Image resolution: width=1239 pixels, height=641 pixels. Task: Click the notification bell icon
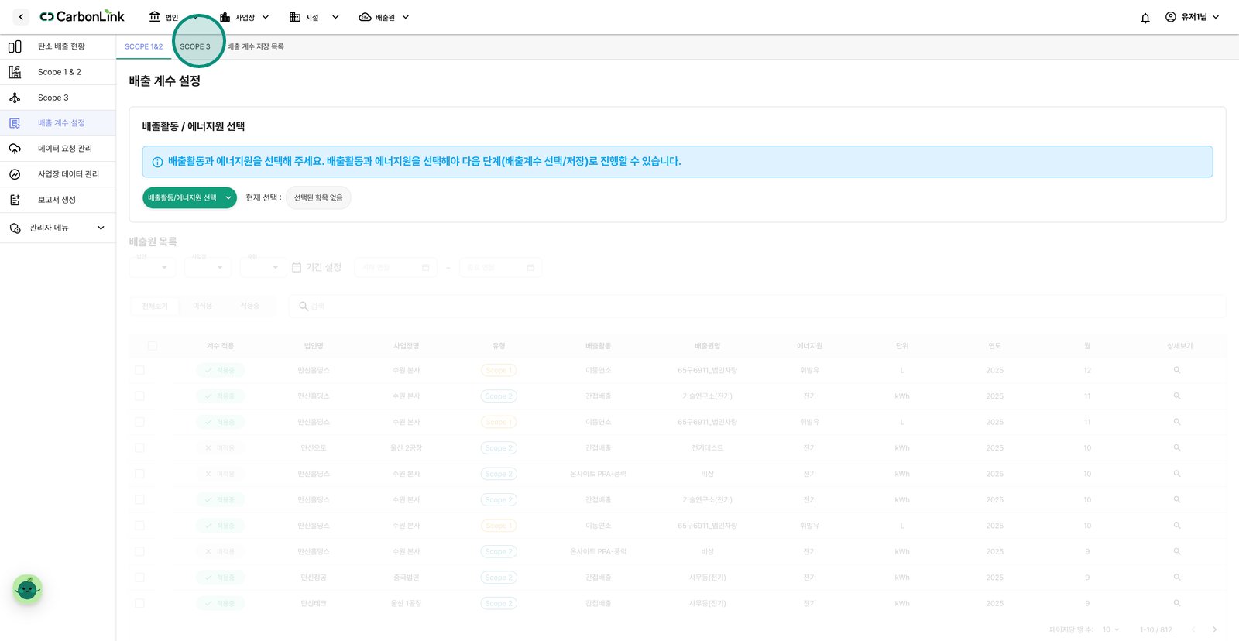click(1145, 18)
